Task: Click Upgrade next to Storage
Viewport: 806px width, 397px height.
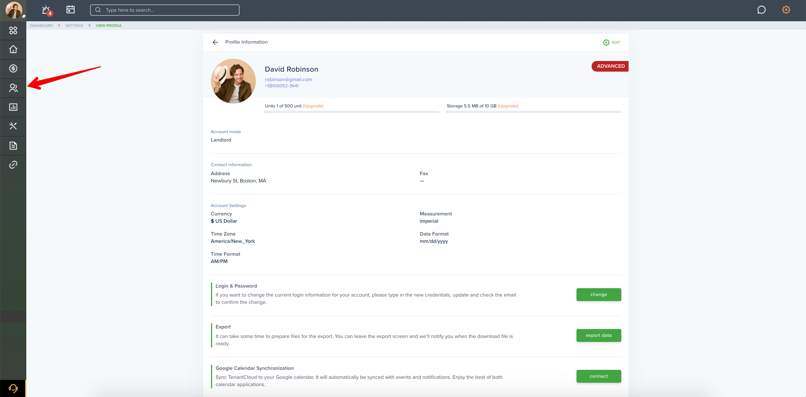Action: coord(508,106)
